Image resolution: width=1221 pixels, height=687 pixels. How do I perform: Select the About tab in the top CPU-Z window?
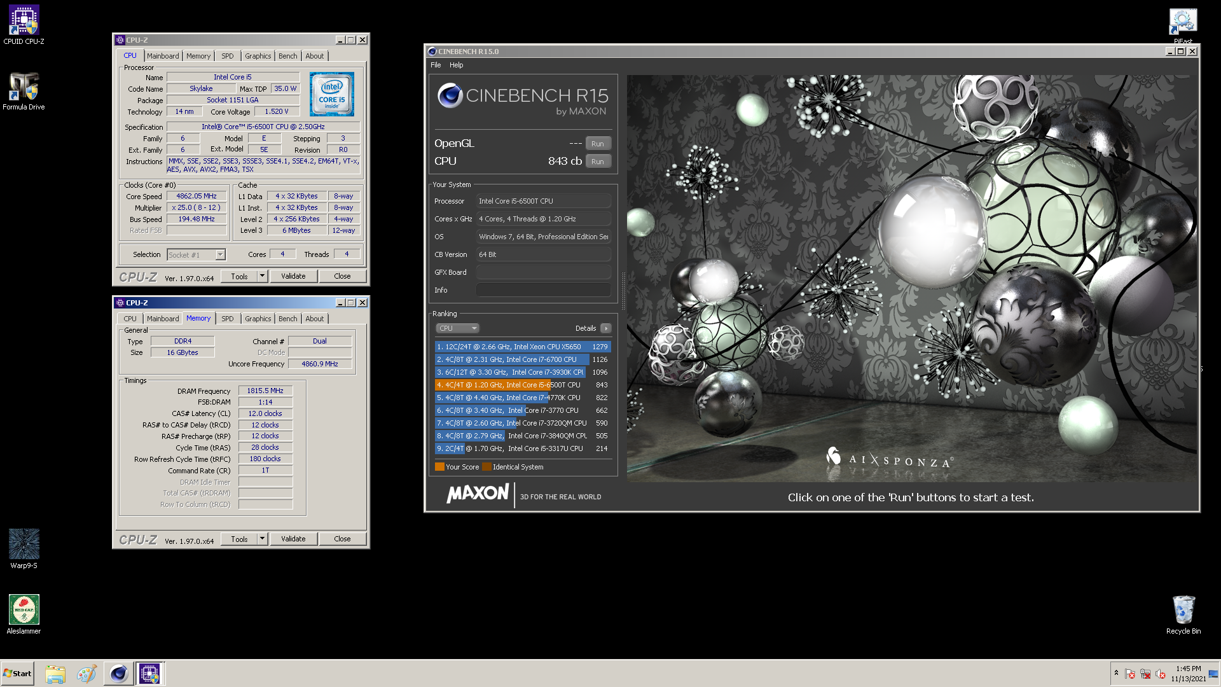(314, 56)
